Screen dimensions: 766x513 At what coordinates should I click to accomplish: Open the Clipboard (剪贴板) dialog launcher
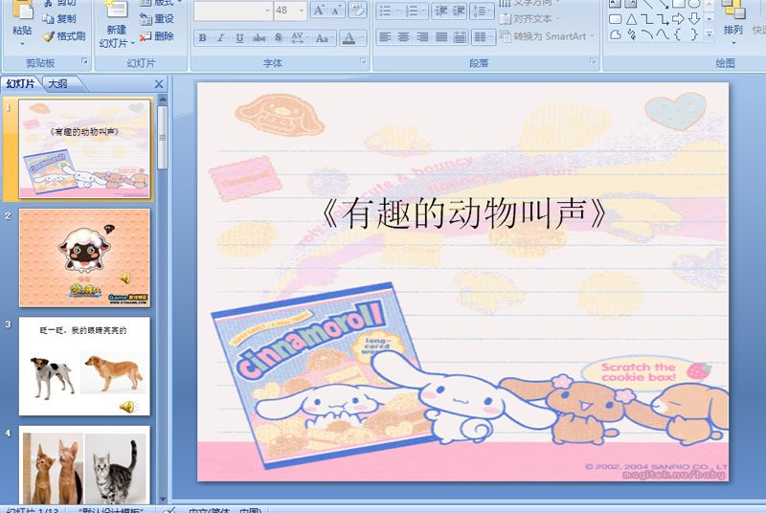point(84,61)
